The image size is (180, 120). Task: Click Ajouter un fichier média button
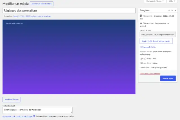pyautogui.click(x=42, y=4)
